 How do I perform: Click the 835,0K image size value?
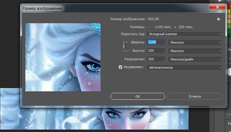tap(154, 19)
